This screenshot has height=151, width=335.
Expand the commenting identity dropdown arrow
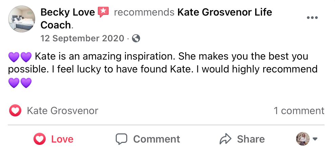315,139
